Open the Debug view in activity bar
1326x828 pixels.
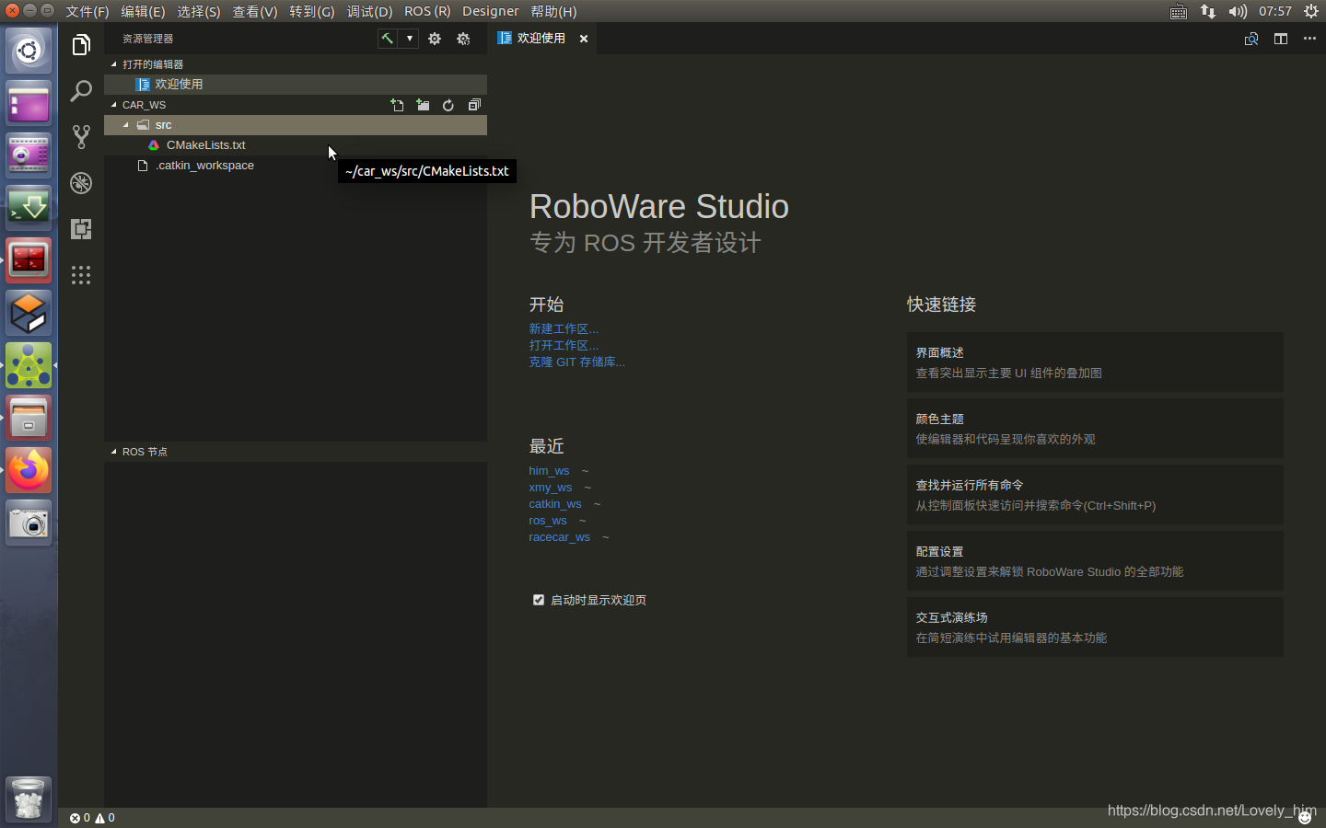81,183
